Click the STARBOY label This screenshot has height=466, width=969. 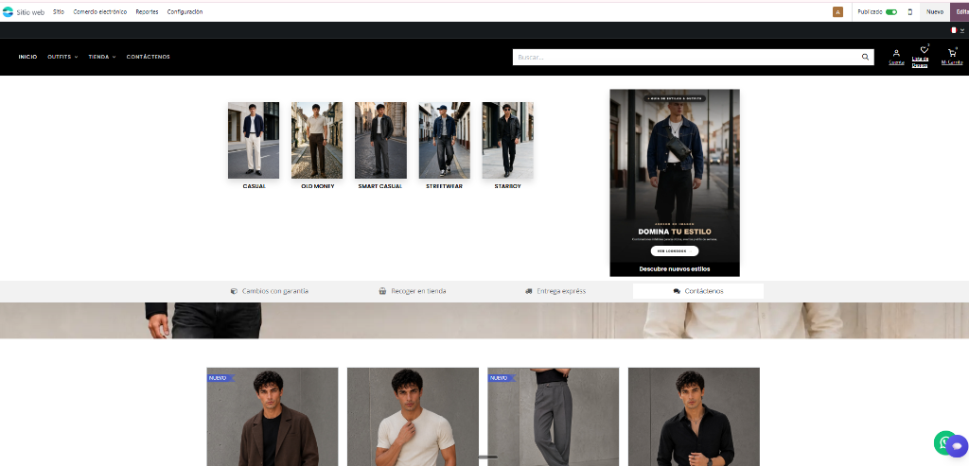coord(508,186)
